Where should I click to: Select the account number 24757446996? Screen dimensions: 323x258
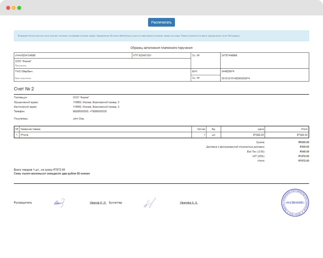[x=229, y=55]
